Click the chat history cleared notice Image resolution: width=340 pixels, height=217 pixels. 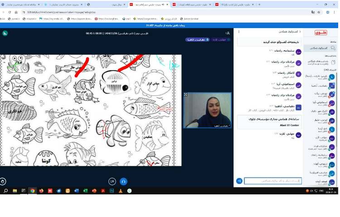[269, 42]
